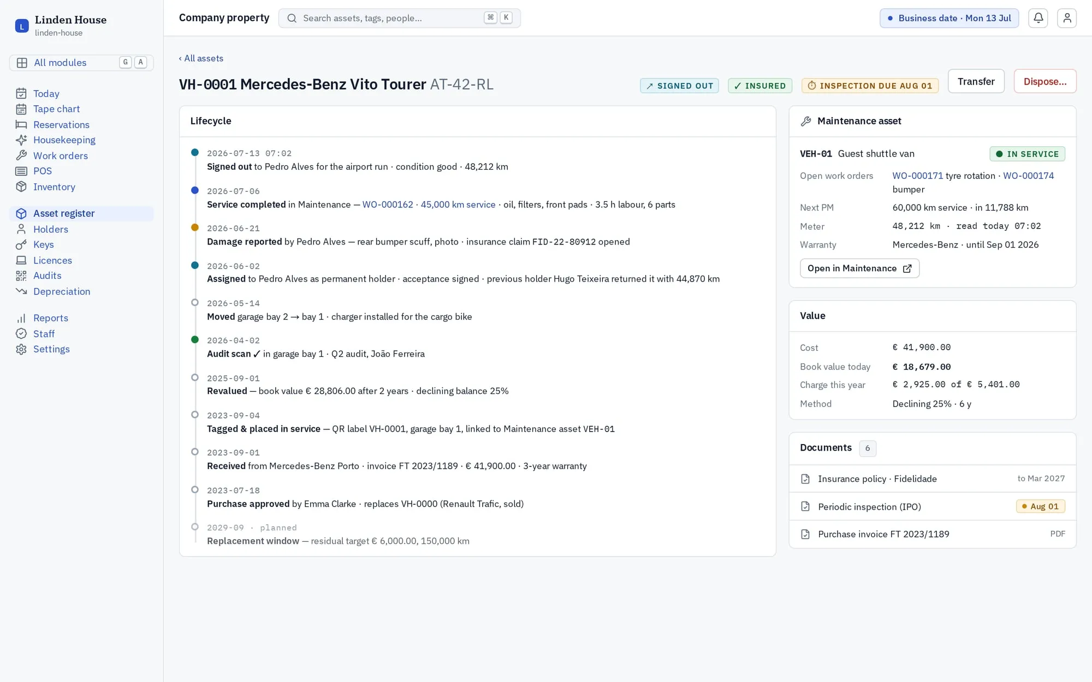Image resolution: width=1092 pixels, height=682 pixels.
Task: Open the 45,000 km service link
Action: (458, 205)
